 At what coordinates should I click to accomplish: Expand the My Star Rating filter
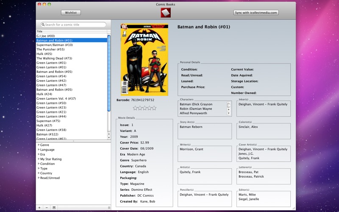39,159
